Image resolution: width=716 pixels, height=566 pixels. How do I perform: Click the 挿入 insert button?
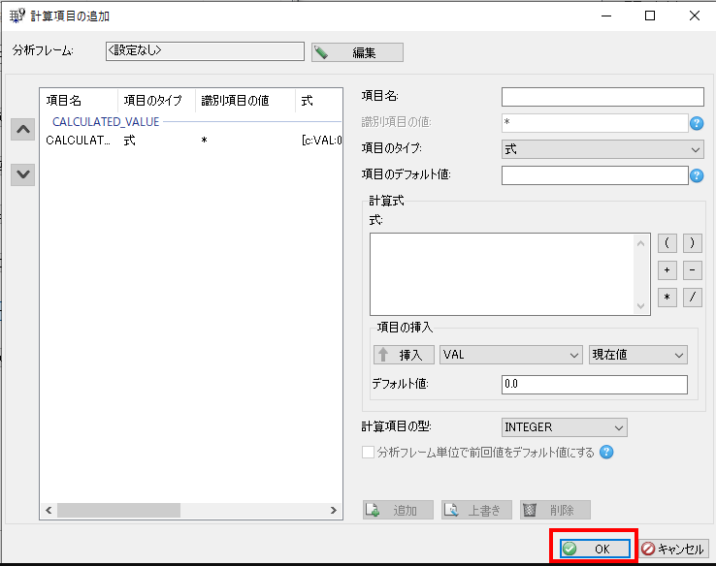point(404,355)
